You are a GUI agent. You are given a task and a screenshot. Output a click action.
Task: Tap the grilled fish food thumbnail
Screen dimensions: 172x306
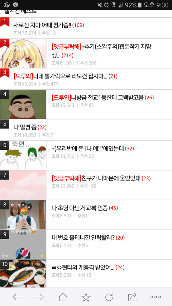[x=23, y=273]
